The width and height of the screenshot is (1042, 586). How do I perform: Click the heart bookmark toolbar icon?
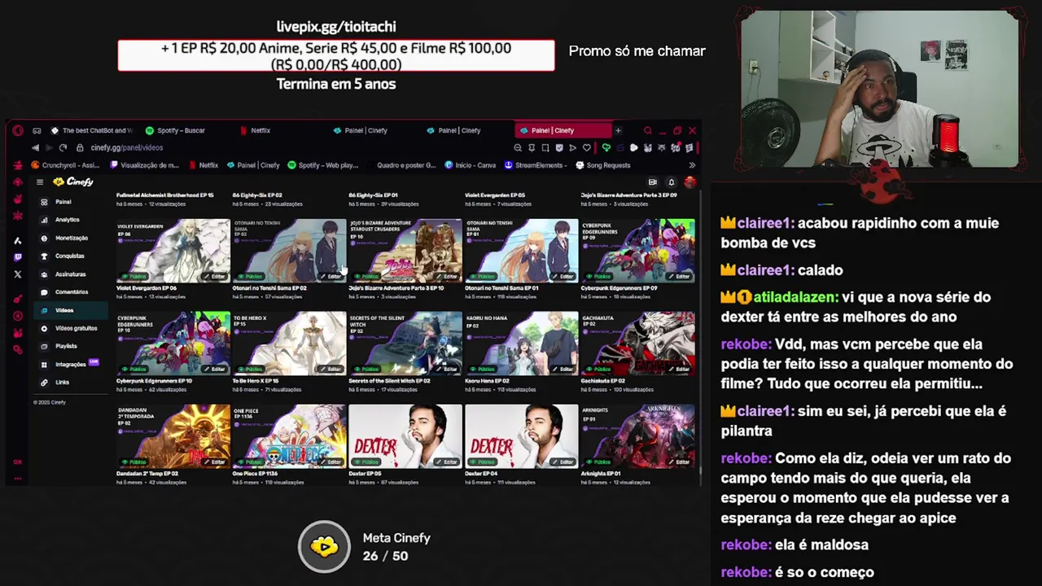tap(586, 147)
